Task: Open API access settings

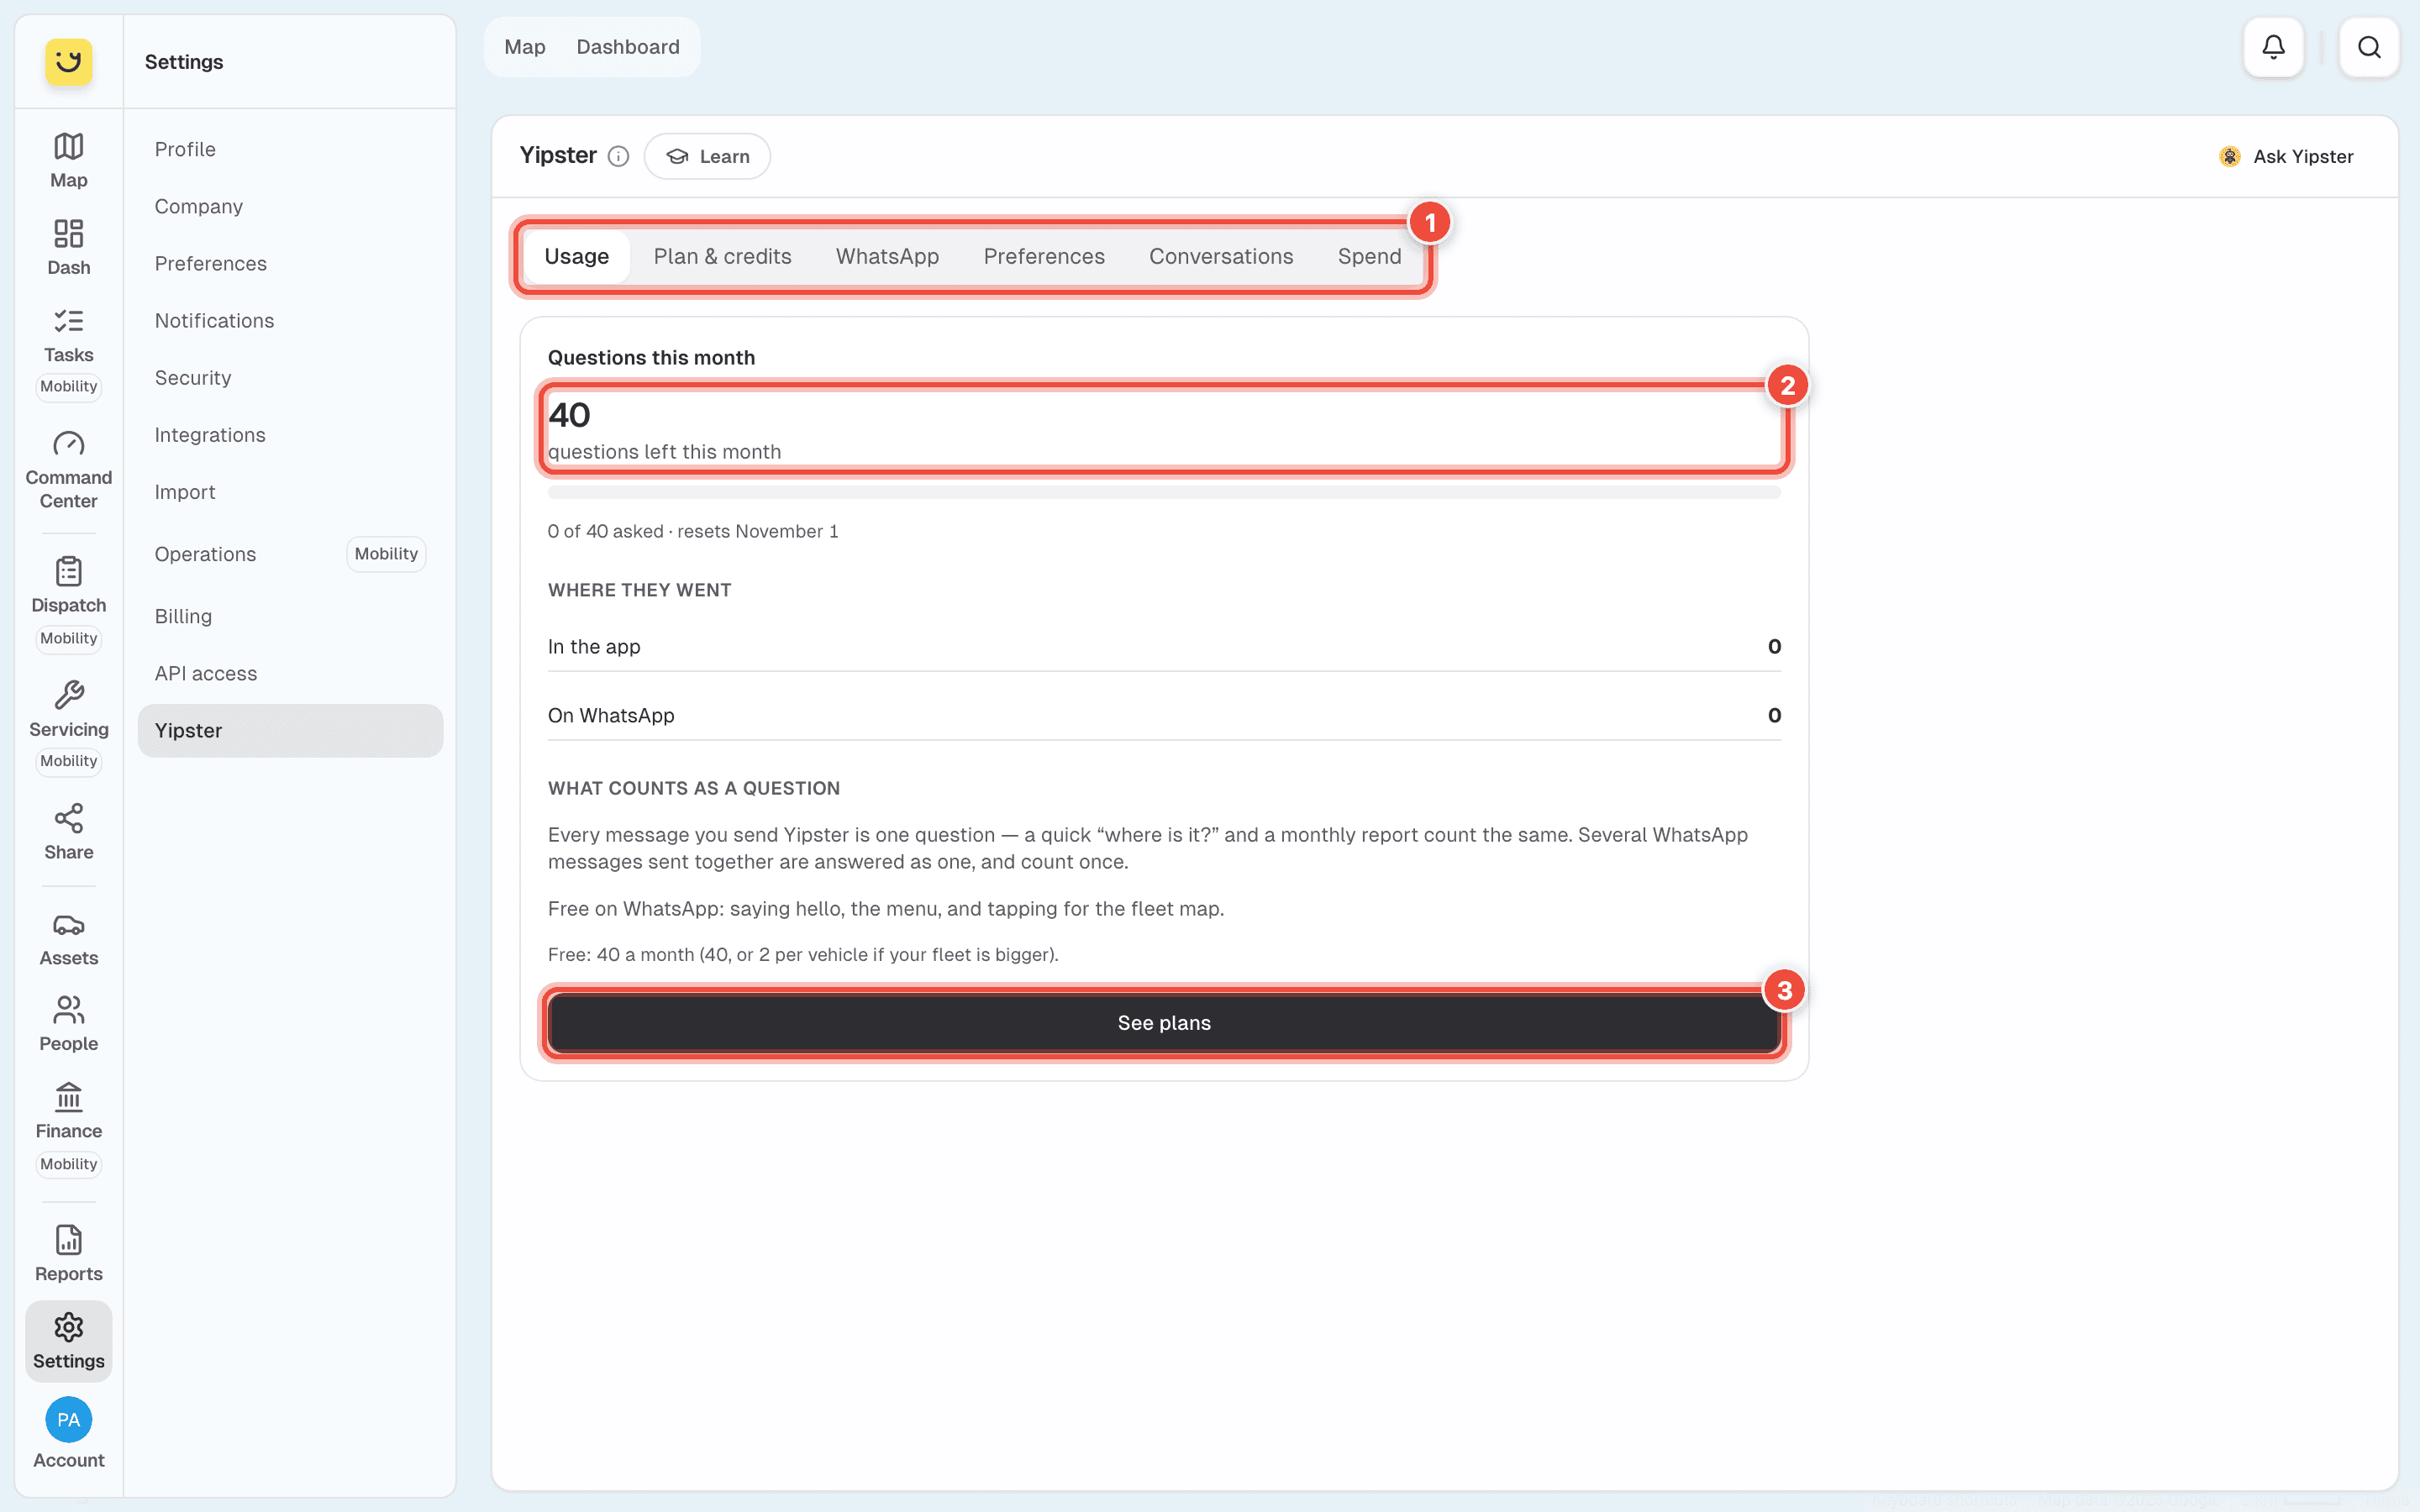Action: click(290, 673)
